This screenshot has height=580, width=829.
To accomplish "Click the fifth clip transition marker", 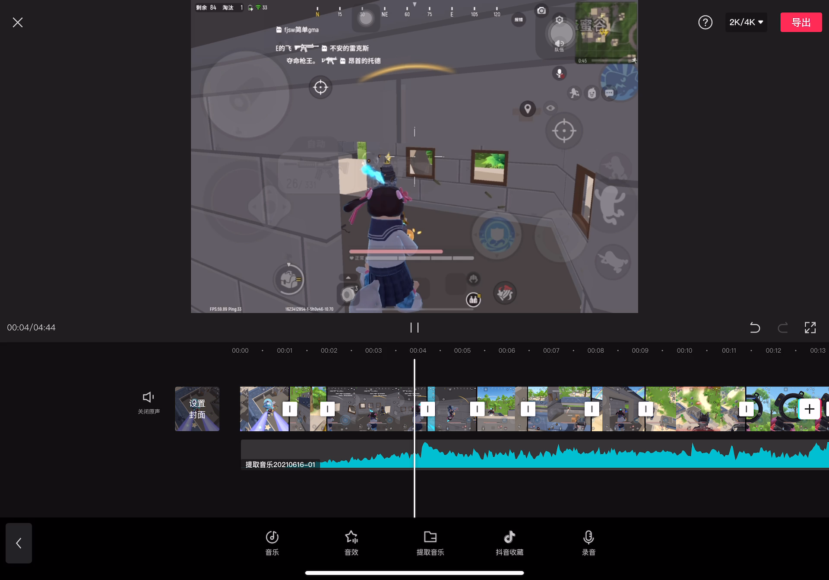I will (x=528, y=409).
